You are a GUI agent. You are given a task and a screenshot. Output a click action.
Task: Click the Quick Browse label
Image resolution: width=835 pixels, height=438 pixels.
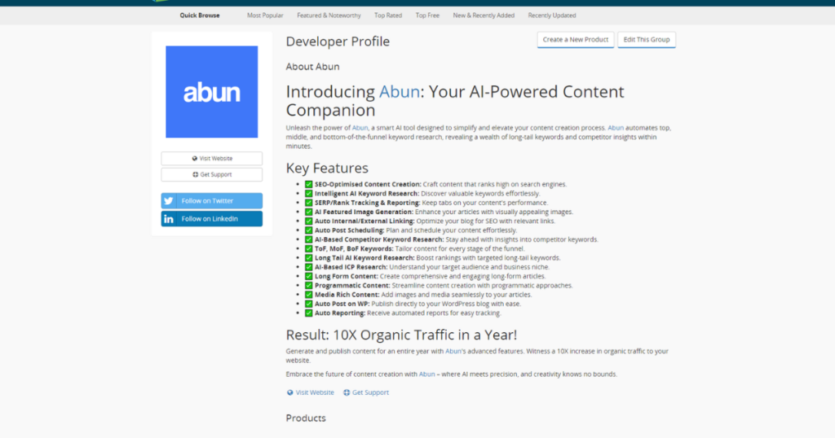200,15
